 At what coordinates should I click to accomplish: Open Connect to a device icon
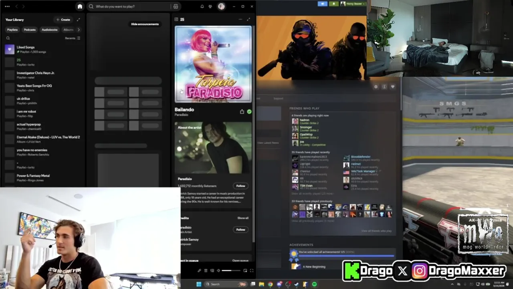pos(212,271)
